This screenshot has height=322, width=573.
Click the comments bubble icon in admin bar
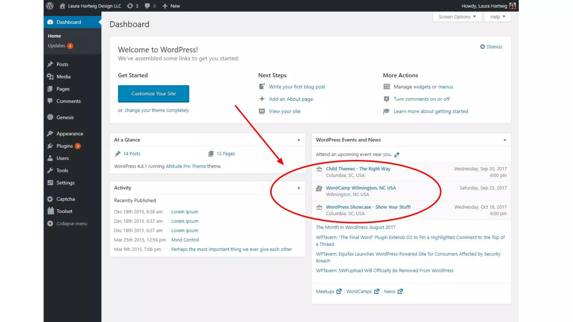click(x=147, y=6)
